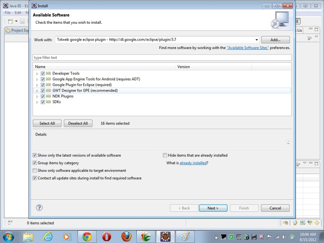Click the plugin icon beside Developer Tools
The image size is (324, 243).
click(48, 73)
